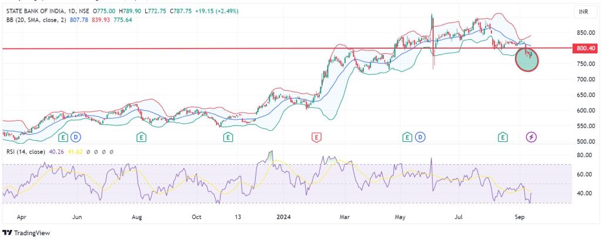
Task: Click the 500.00 price axis label
Action: click(x=586, y=142)
